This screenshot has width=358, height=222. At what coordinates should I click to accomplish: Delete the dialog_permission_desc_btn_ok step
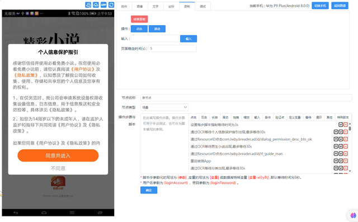[x=346, y=139]
